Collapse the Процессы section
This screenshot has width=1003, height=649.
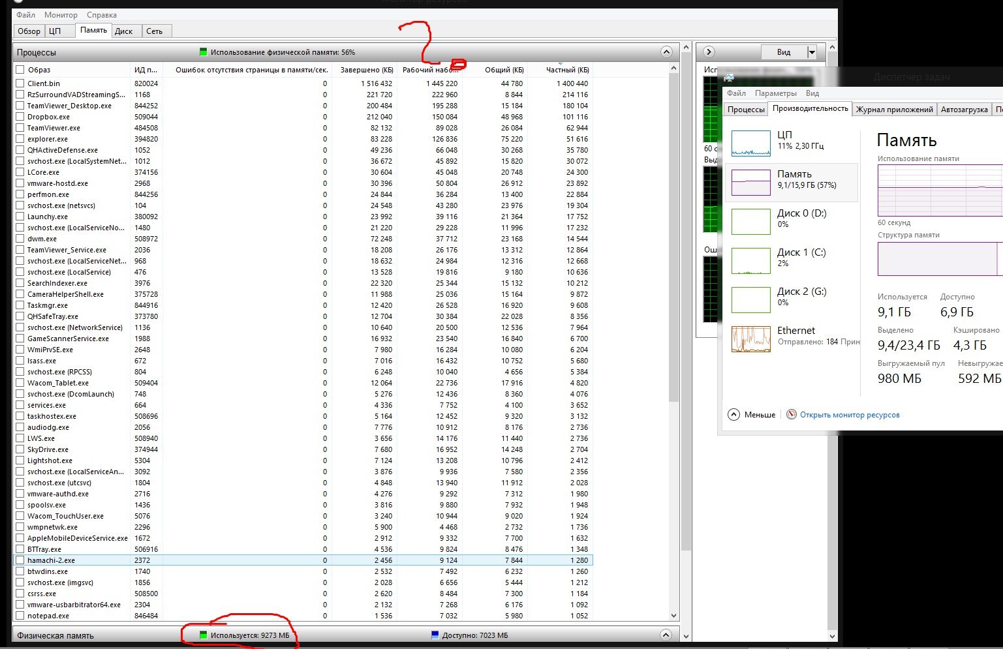666,52
